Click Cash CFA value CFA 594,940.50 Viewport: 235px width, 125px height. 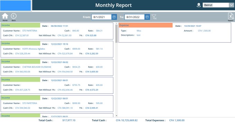click(x=22, y=108)
